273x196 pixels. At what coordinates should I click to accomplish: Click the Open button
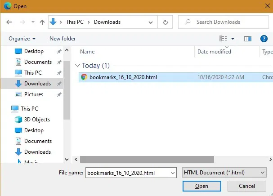(x=201, y=186)
